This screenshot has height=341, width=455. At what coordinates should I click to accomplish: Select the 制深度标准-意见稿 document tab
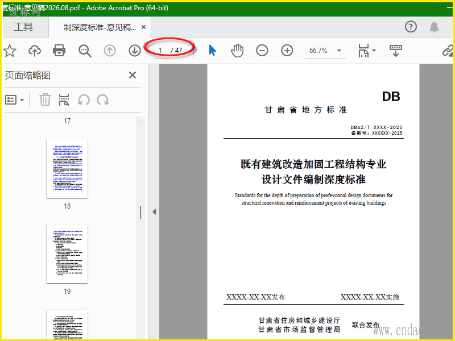pyautogui.click(x=100, y=27)
